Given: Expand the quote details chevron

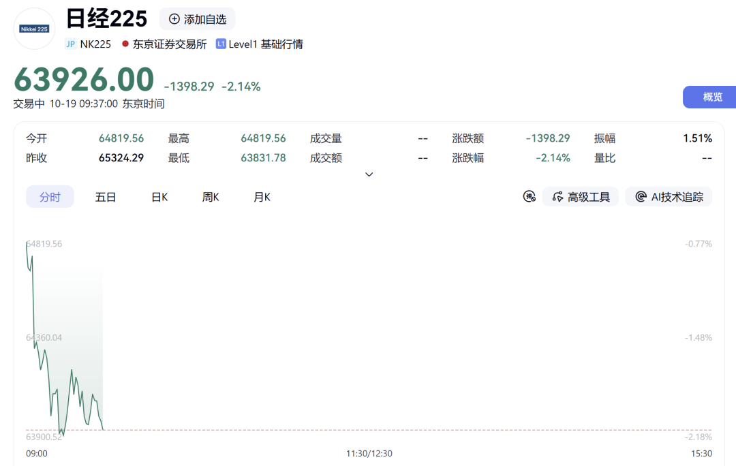Looking at the screenshot, I should point(369,174).
